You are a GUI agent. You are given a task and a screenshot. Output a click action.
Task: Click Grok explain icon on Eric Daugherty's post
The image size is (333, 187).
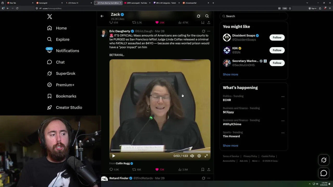click(203, 31)
